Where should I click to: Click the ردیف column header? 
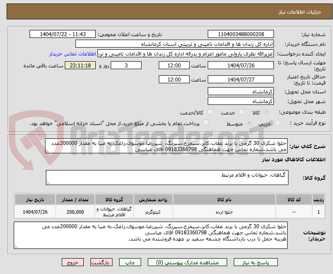pyautogui.click(x=318, y=200)
